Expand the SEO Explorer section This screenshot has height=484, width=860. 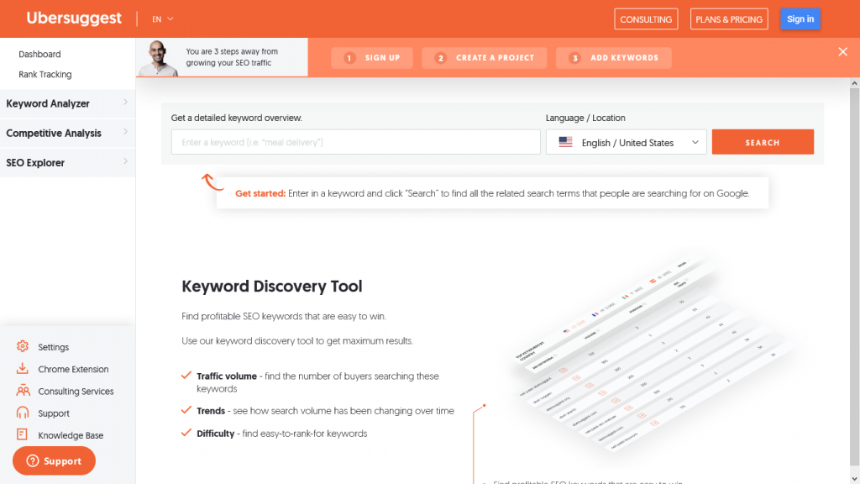(x=67, y=162)
